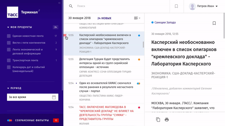Click the red 10 saved filters badge

click(56, 120)
